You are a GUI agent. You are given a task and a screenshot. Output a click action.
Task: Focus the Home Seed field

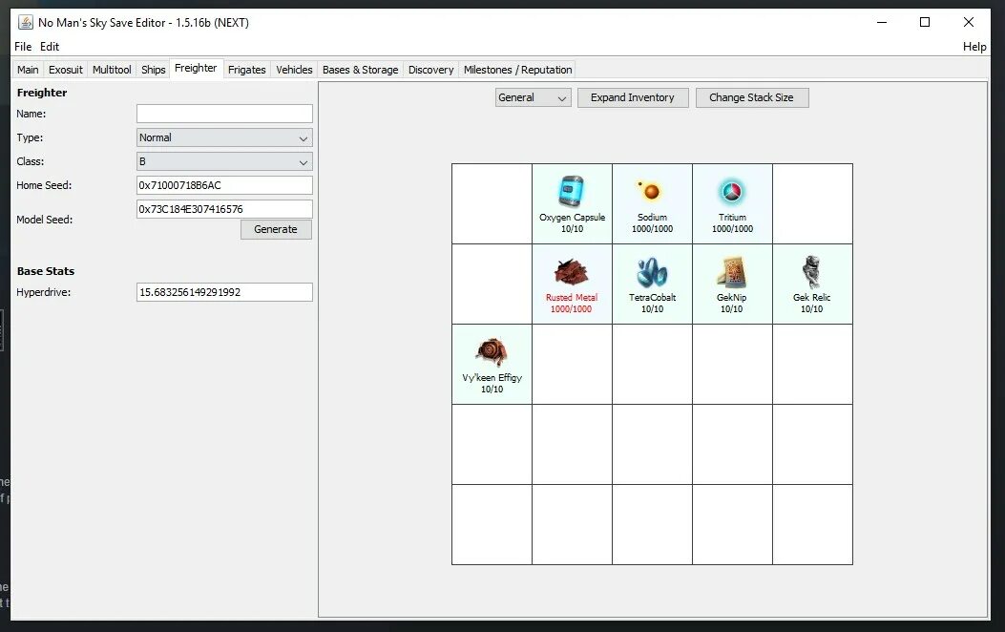coord(224,185)
